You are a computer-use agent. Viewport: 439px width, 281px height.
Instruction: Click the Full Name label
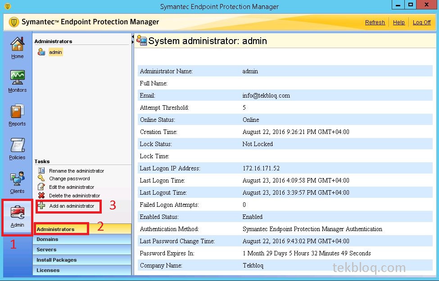[x=154, y=83]
